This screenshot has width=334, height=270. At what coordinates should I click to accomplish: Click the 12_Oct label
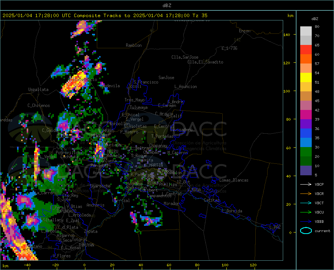tap(183, 182)
